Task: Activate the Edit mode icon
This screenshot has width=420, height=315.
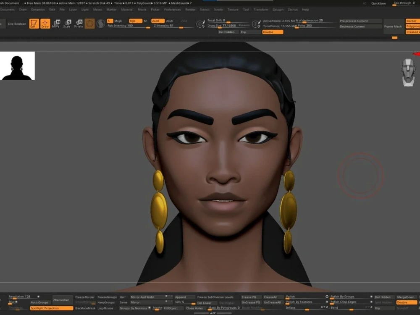Action: 34,24
